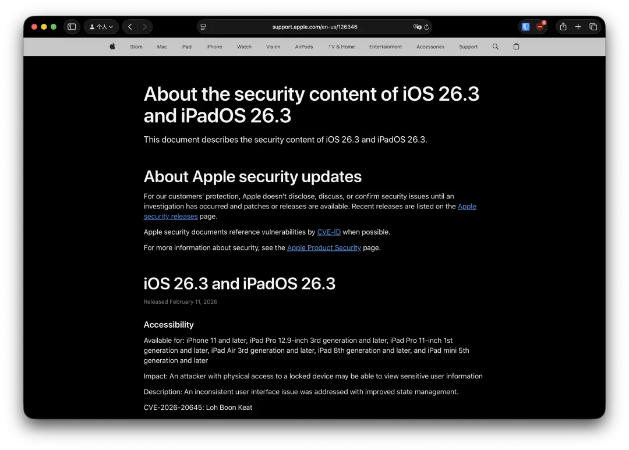Screen dimensions: 629x450
Task: Click the translate icon in address bar
Action: coord(417,27)
